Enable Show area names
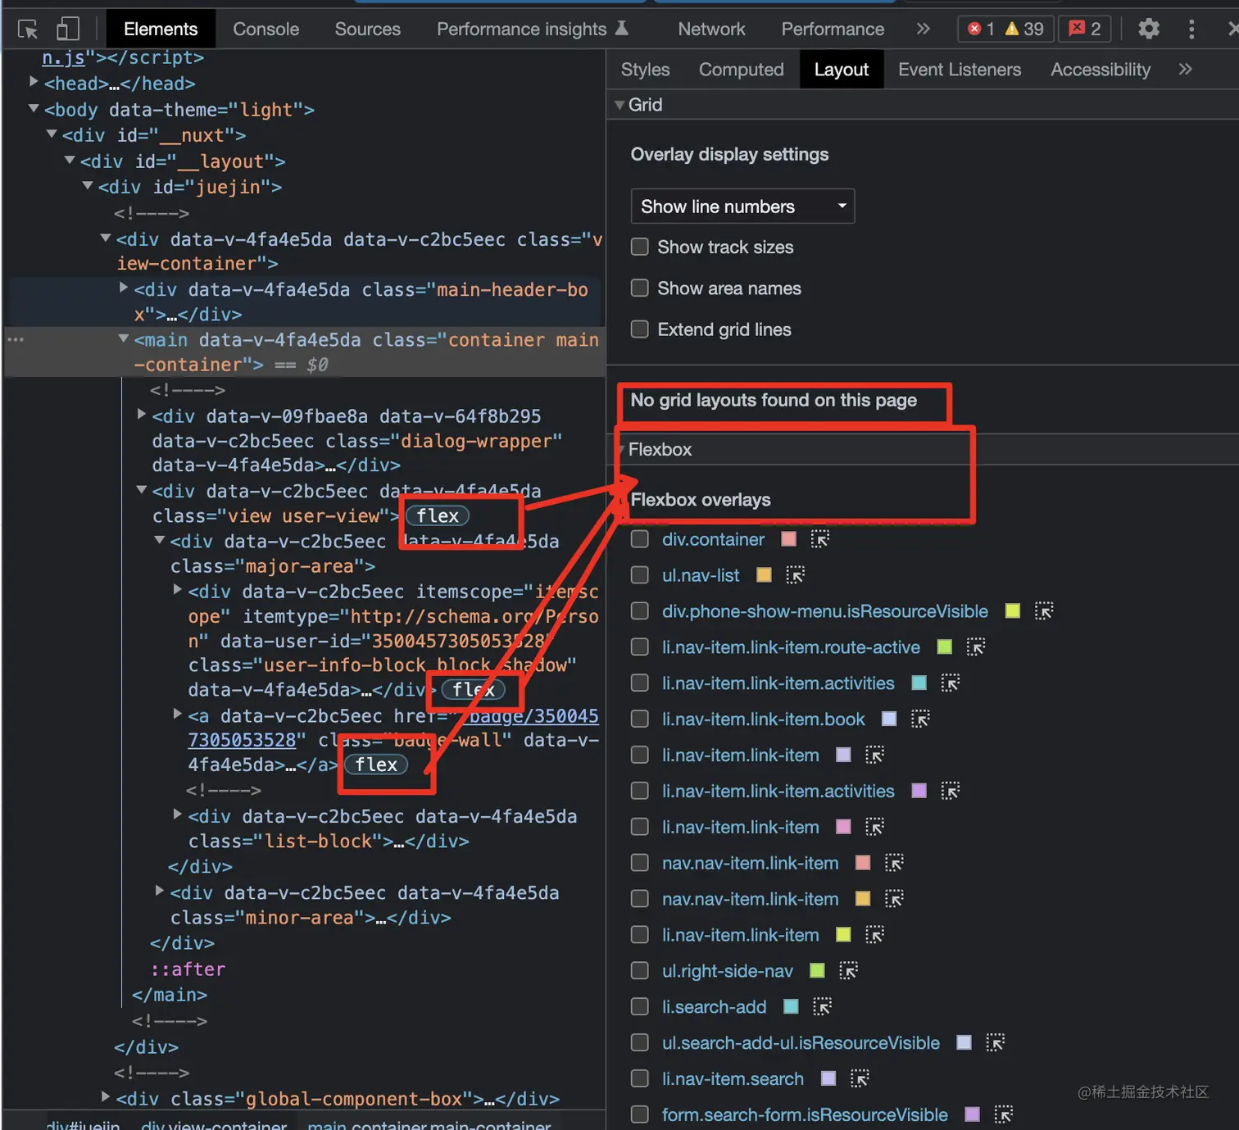 (x=640, y=288)
